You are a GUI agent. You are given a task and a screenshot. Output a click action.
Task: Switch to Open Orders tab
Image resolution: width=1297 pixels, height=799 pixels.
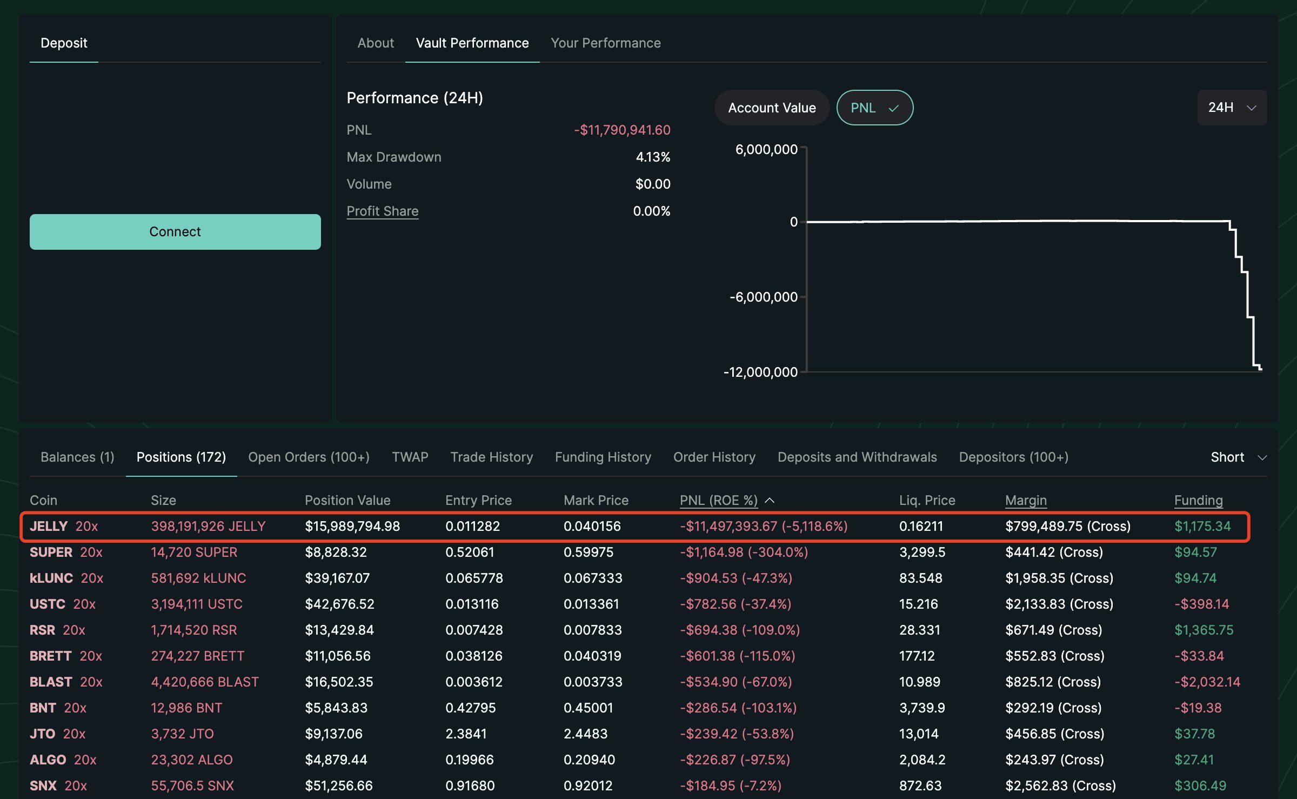click(309, 457)
